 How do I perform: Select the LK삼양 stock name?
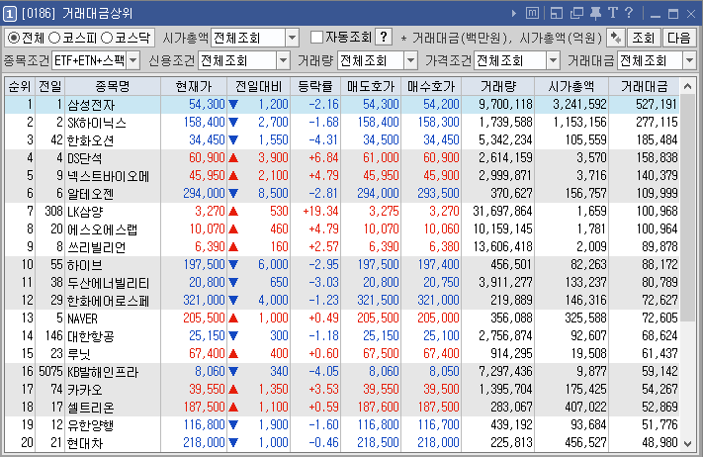[x=85, y=212]
